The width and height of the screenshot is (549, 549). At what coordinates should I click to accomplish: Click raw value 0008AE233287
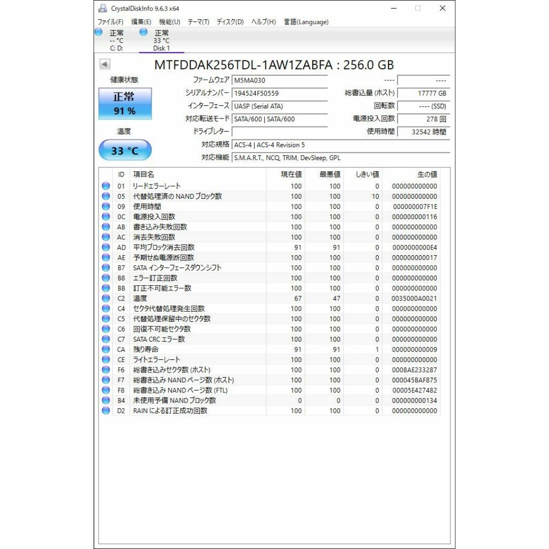[x=414, y=370]
